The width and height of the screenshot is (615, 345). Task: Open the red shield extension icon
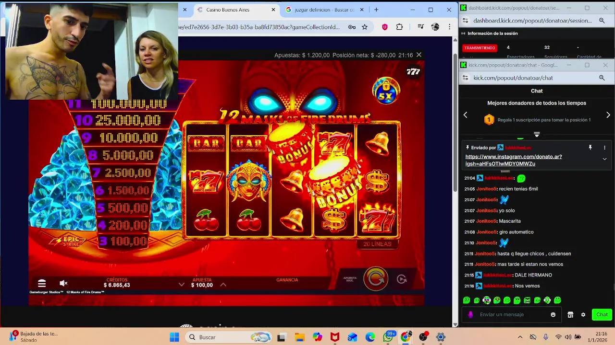coord(385,27)
